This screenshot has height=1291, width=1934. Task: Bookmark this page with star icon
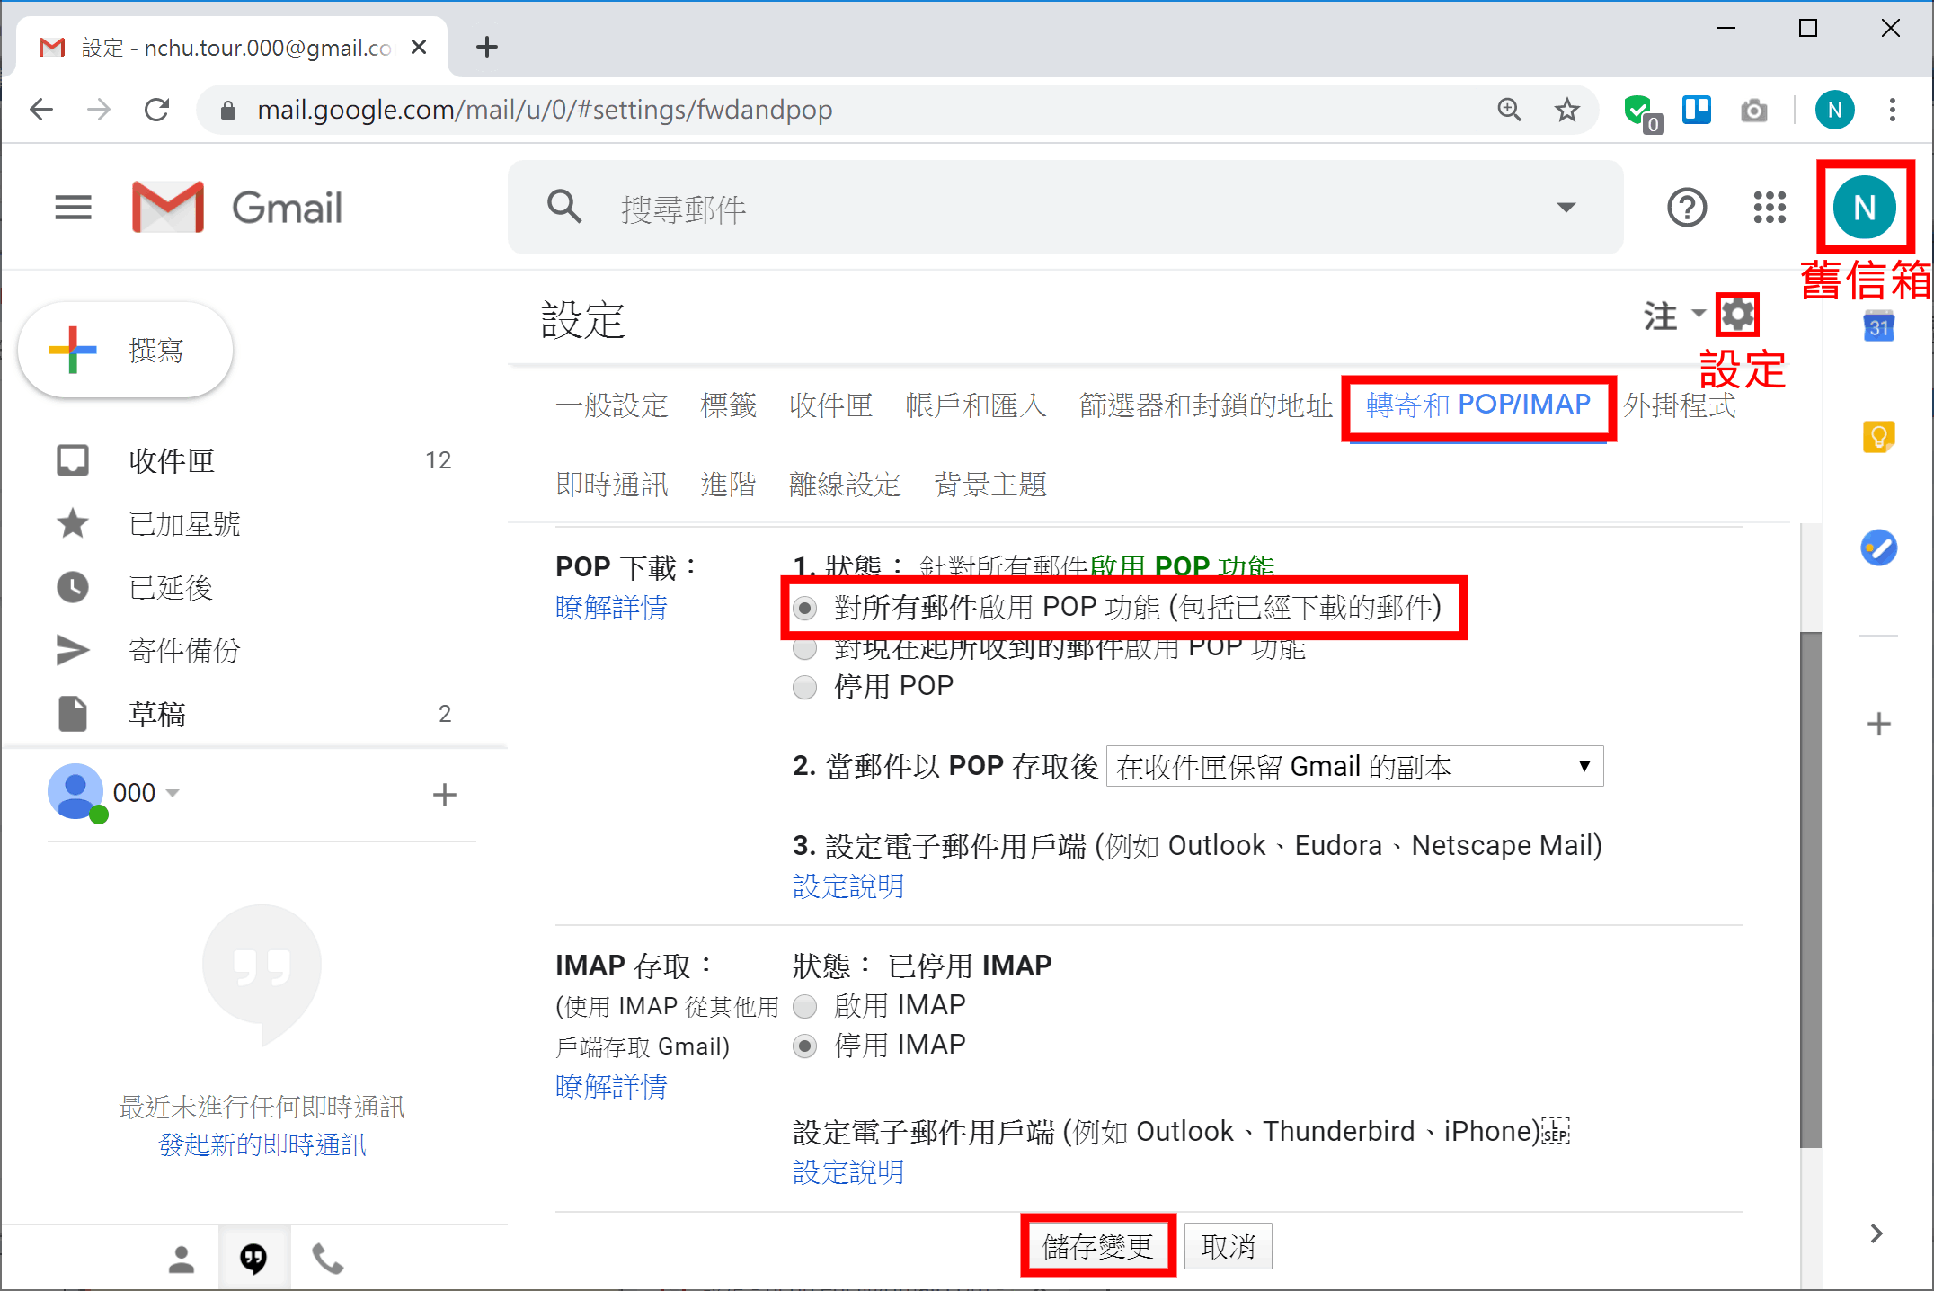pos(1567,110)
